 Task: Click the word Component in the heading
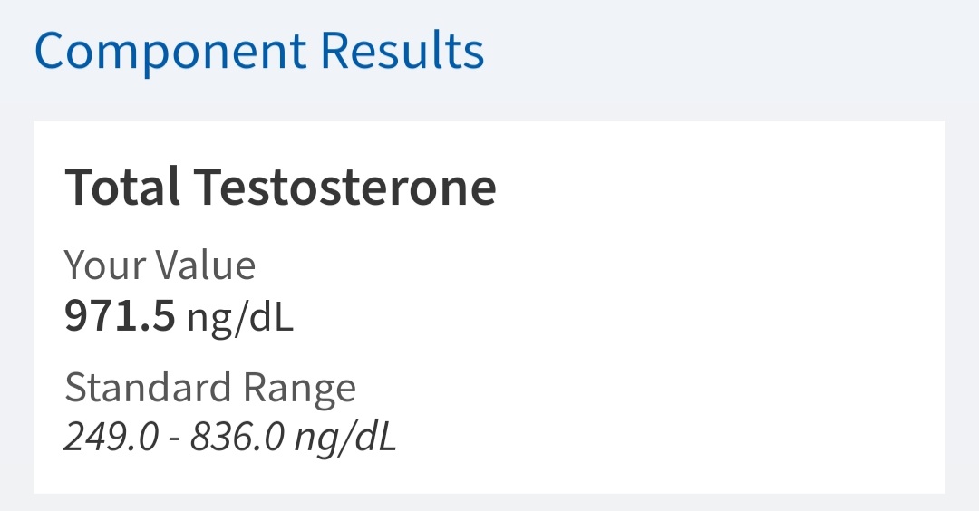[170, 52]
